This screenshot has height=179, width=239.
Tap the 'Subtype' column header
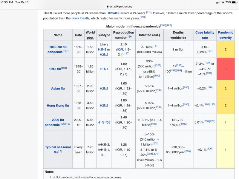(x=104, y=35)
